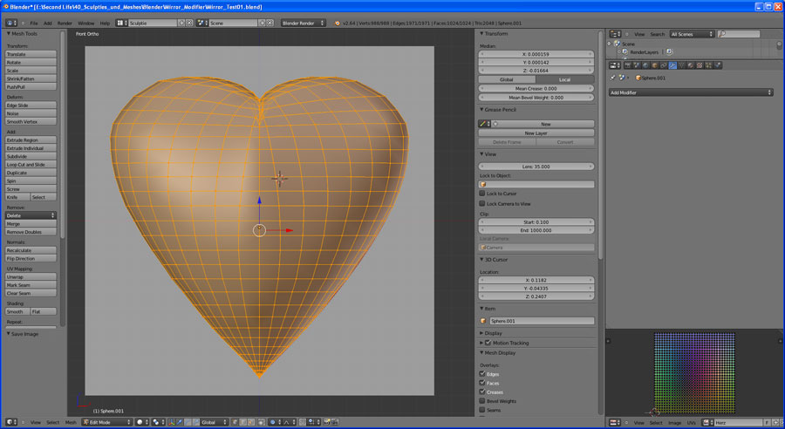Image resolution: width=785 pixels, height=429 pixels.
Task: Open the Texture properties tab (checker icon)
Action: [x=700, y=65]
